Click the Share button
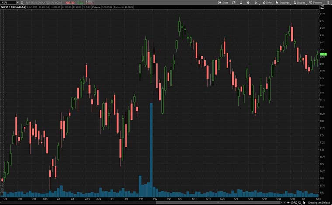This screenshot has height=205, width=332. click(224, 2)
